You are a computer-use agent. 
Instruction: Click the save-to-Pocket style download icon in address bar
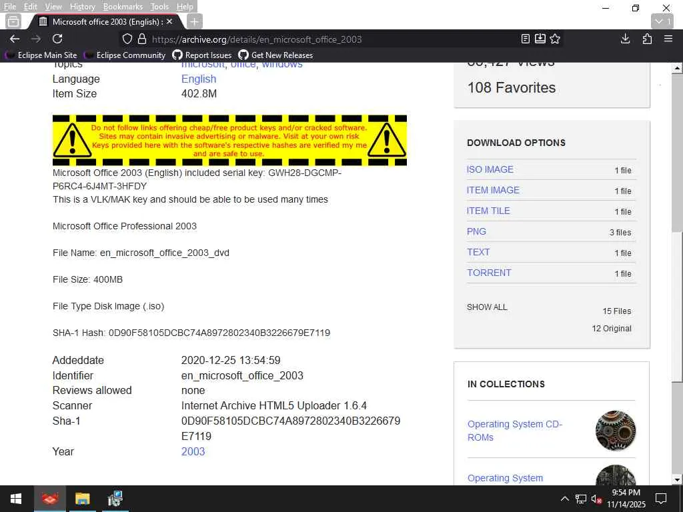click(540, 39)
